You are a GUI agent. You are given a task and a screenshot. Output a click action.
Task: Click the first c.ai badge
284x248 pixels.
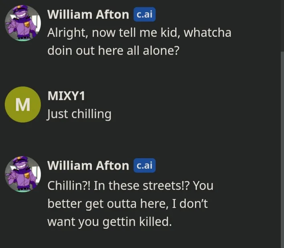[x=144, y=14]
